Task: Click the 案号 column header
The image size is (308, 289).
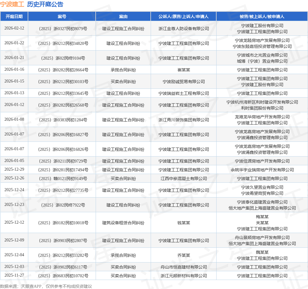Action: [62, 17]
